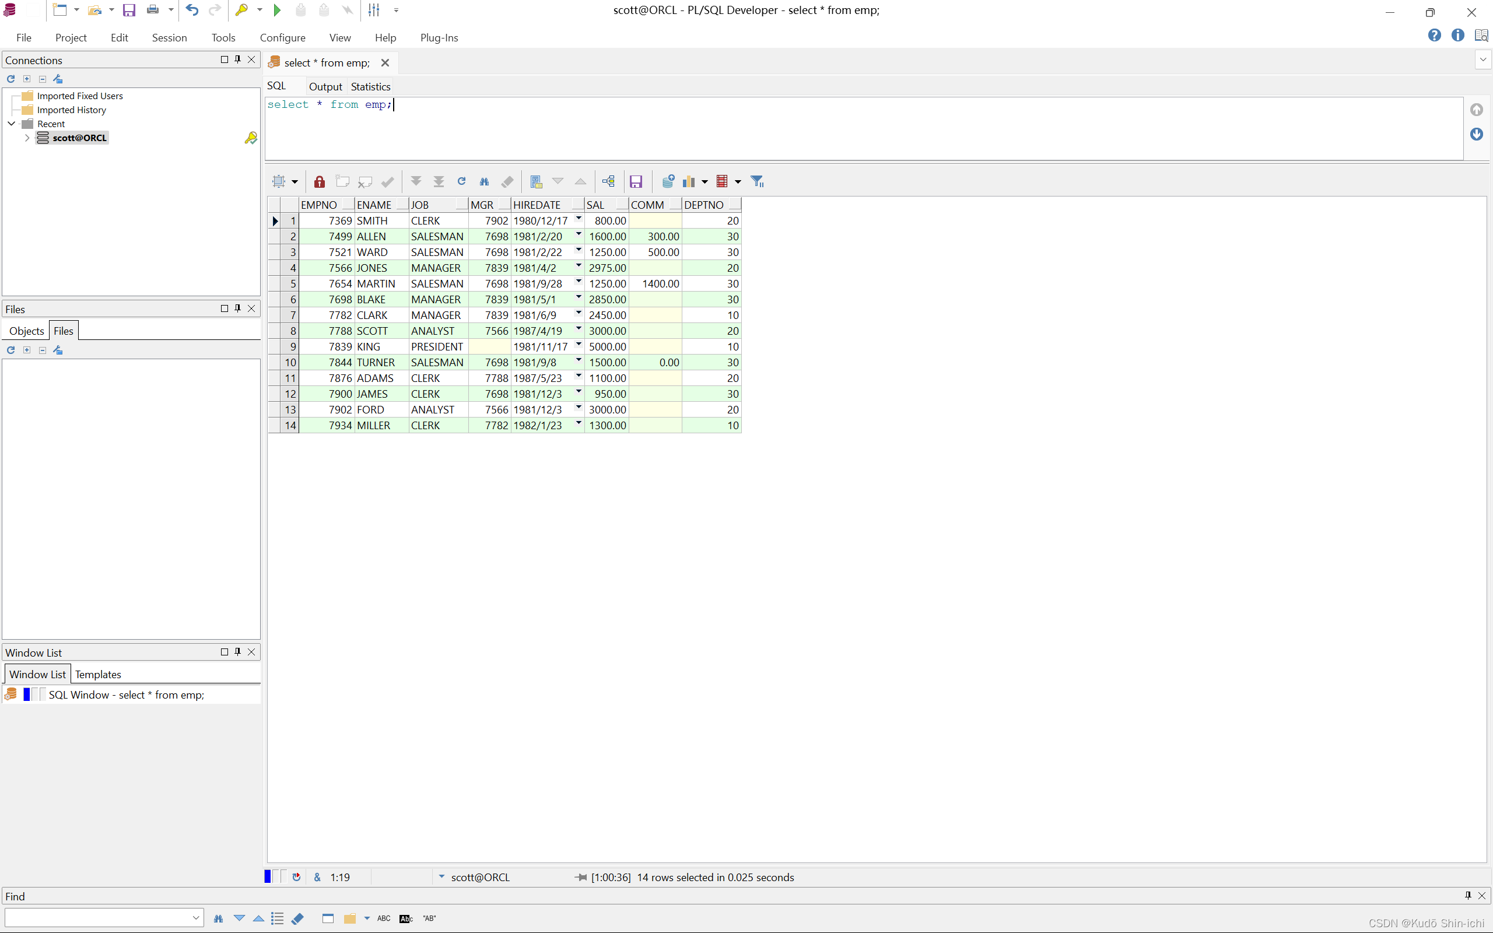Open the Configure menu
1493x933 pixels.
282,38
